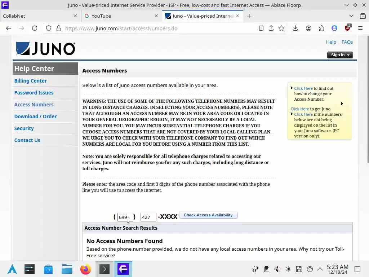This screenshot has width=369, height=277.
Task: Show desktop with the taskbar corner button
Action: 357,269
